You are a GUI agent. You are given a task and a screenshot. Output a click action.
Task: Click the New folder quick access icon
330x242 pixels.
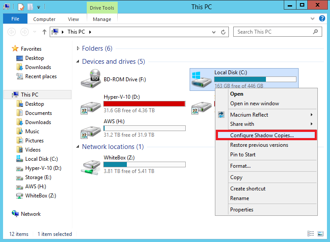click(x=30, y=7)
